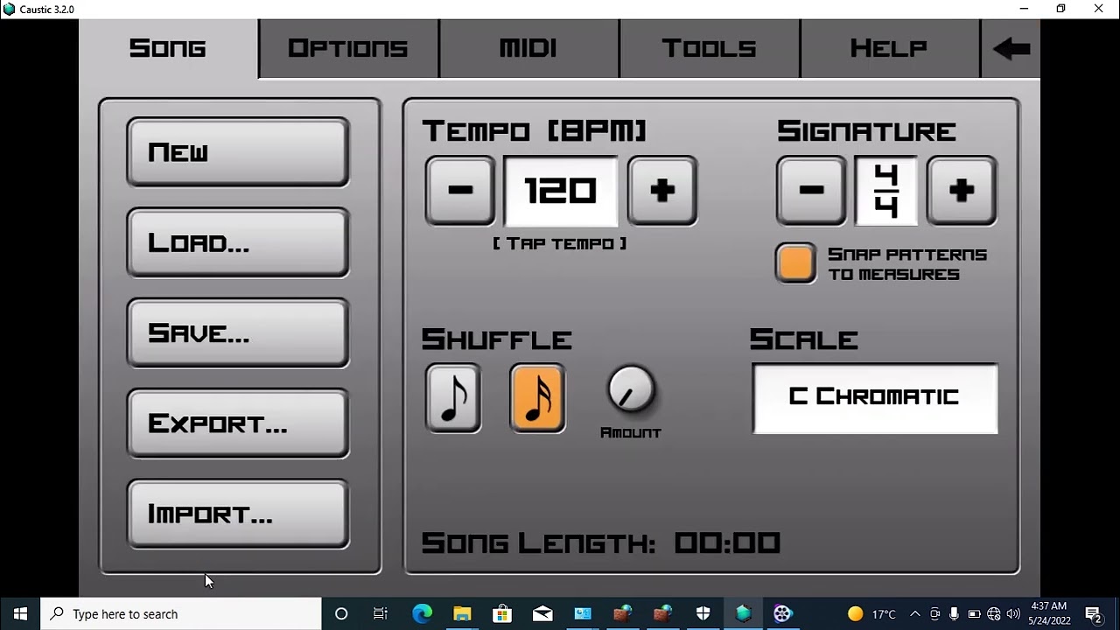Decrease signature with the minus button
1120x630 pixels.
coord(811,191)
